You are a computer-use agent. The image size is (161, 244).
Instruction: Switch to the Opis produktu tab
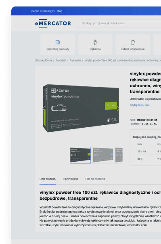[x=48, y=179]
